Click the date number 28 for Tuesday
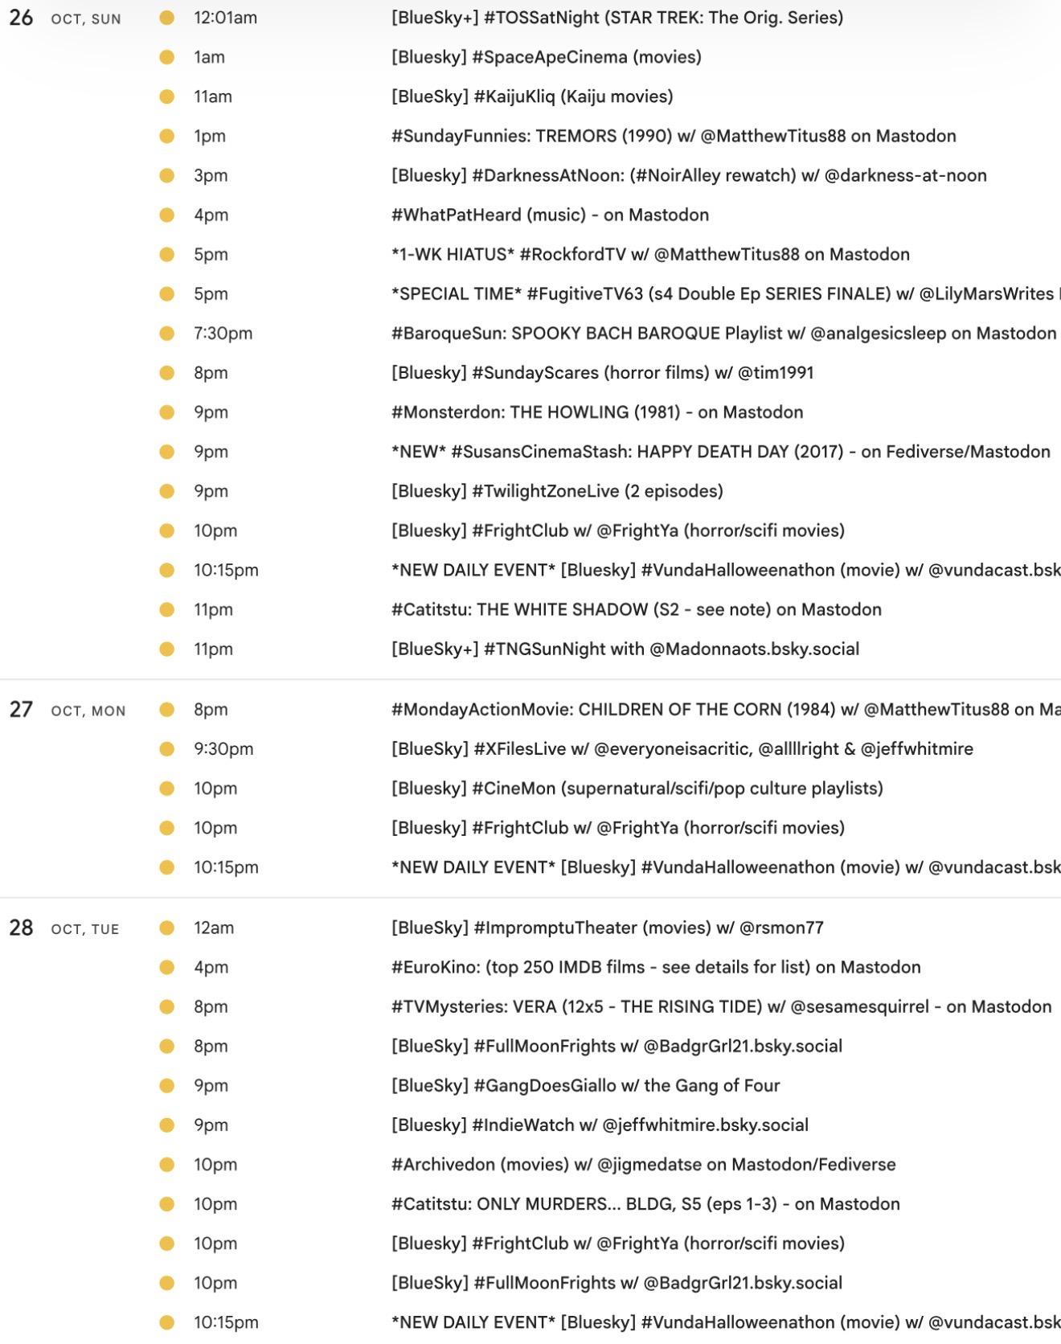The height and width of the screenshot is (1344, 1061). [x=21, y=928]
